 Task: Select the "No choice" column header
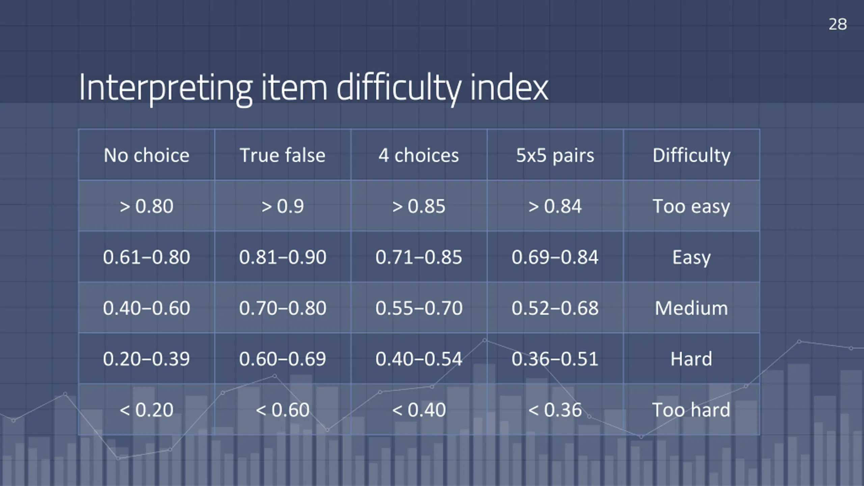click(x=146, y=155)
